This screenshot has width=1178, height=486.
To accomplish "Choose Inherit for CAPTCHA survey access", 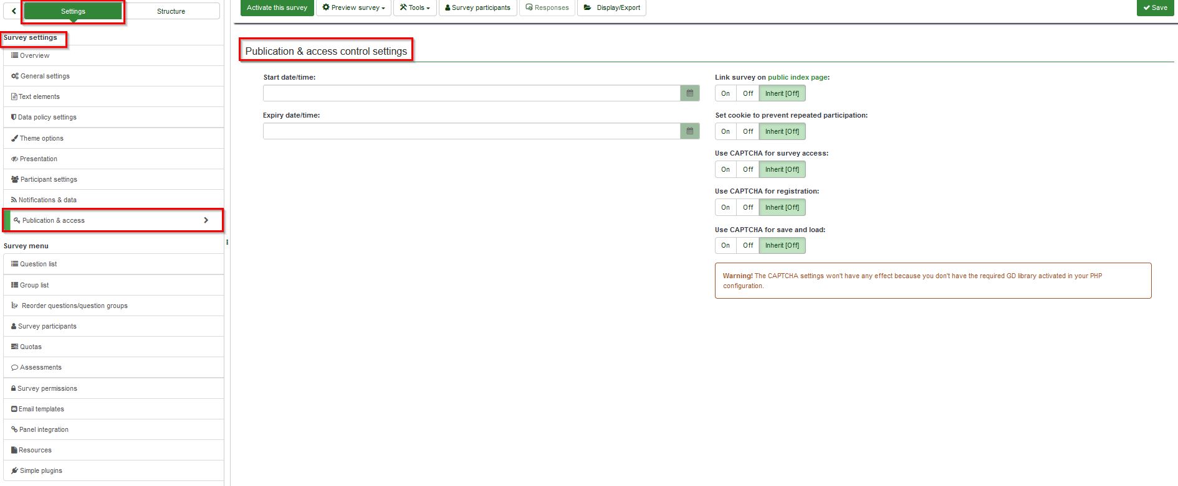I will point(782,169).
